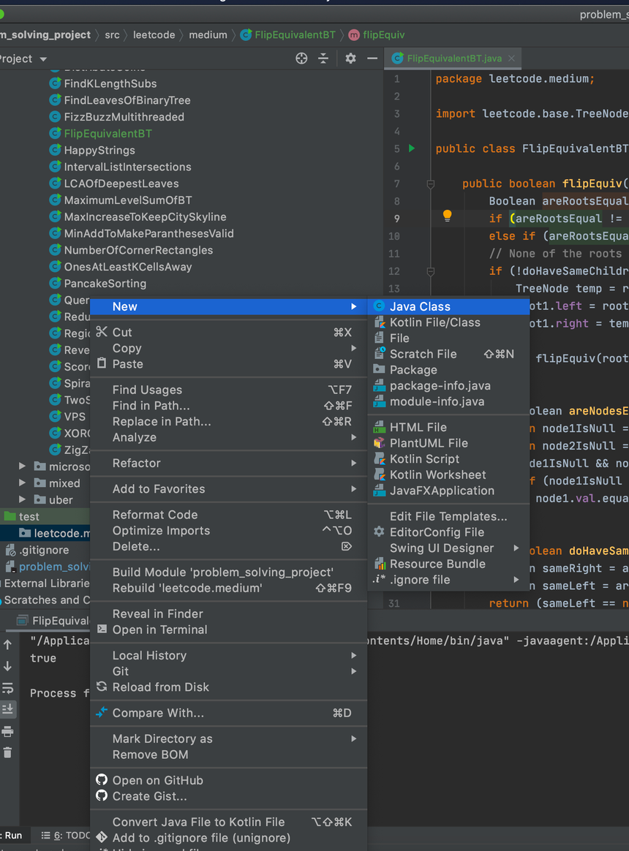This screenshot has height=851, width=629.
Task: Click the green run gutter arrow at line 5
Action: [x=412, y=148]
